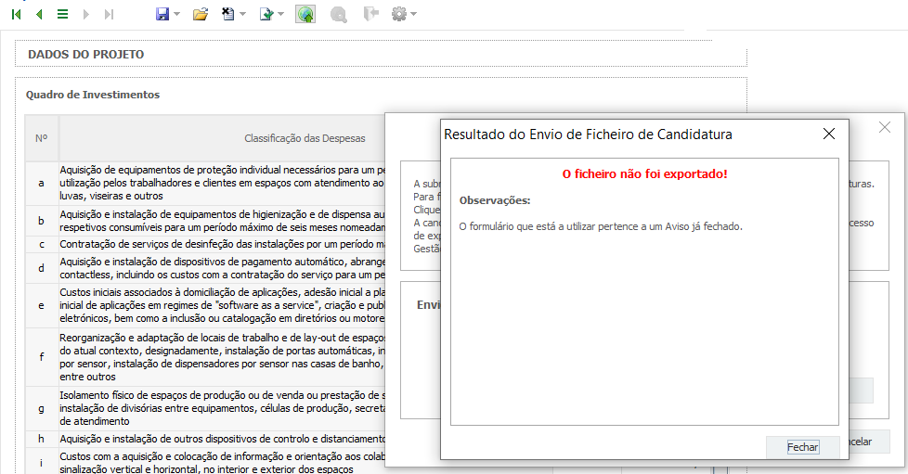Expand the clear document dropdown arrow

[242, 14]
